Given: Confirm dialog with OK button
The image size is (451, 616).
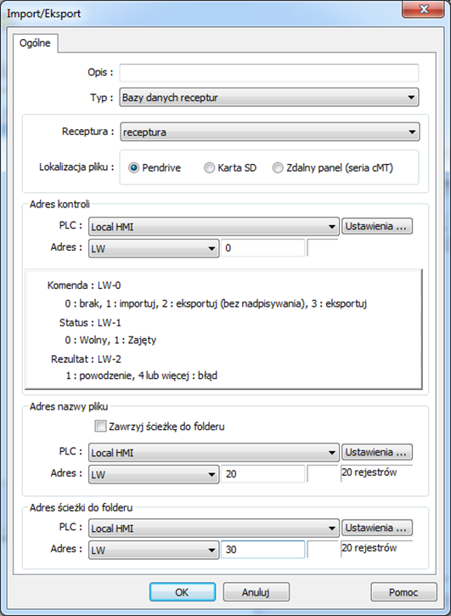Looking at the screenshot, I should pyautogui.click(x=183, y=592).
